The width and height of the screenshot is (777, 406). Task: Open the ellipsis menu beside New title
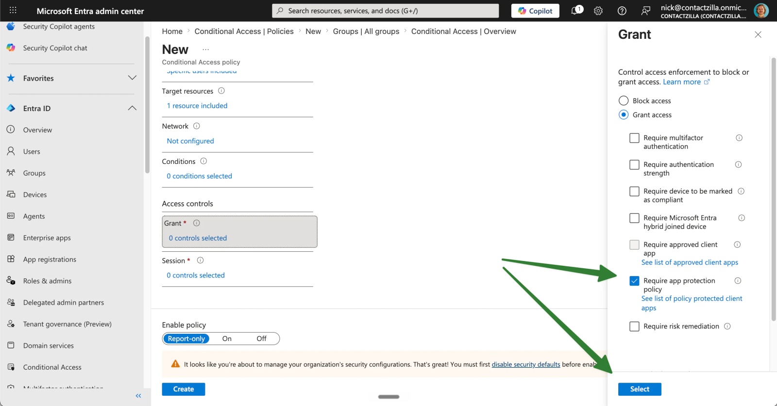click(x=206, y=49)
